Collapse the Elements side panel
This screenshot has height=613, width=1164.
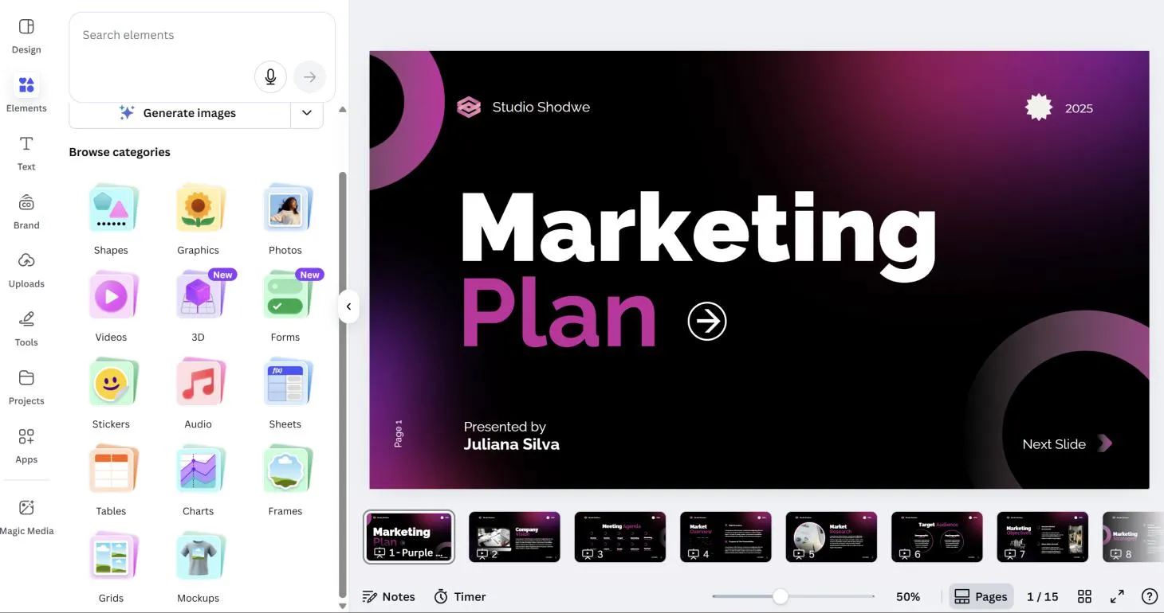point(348,306)
